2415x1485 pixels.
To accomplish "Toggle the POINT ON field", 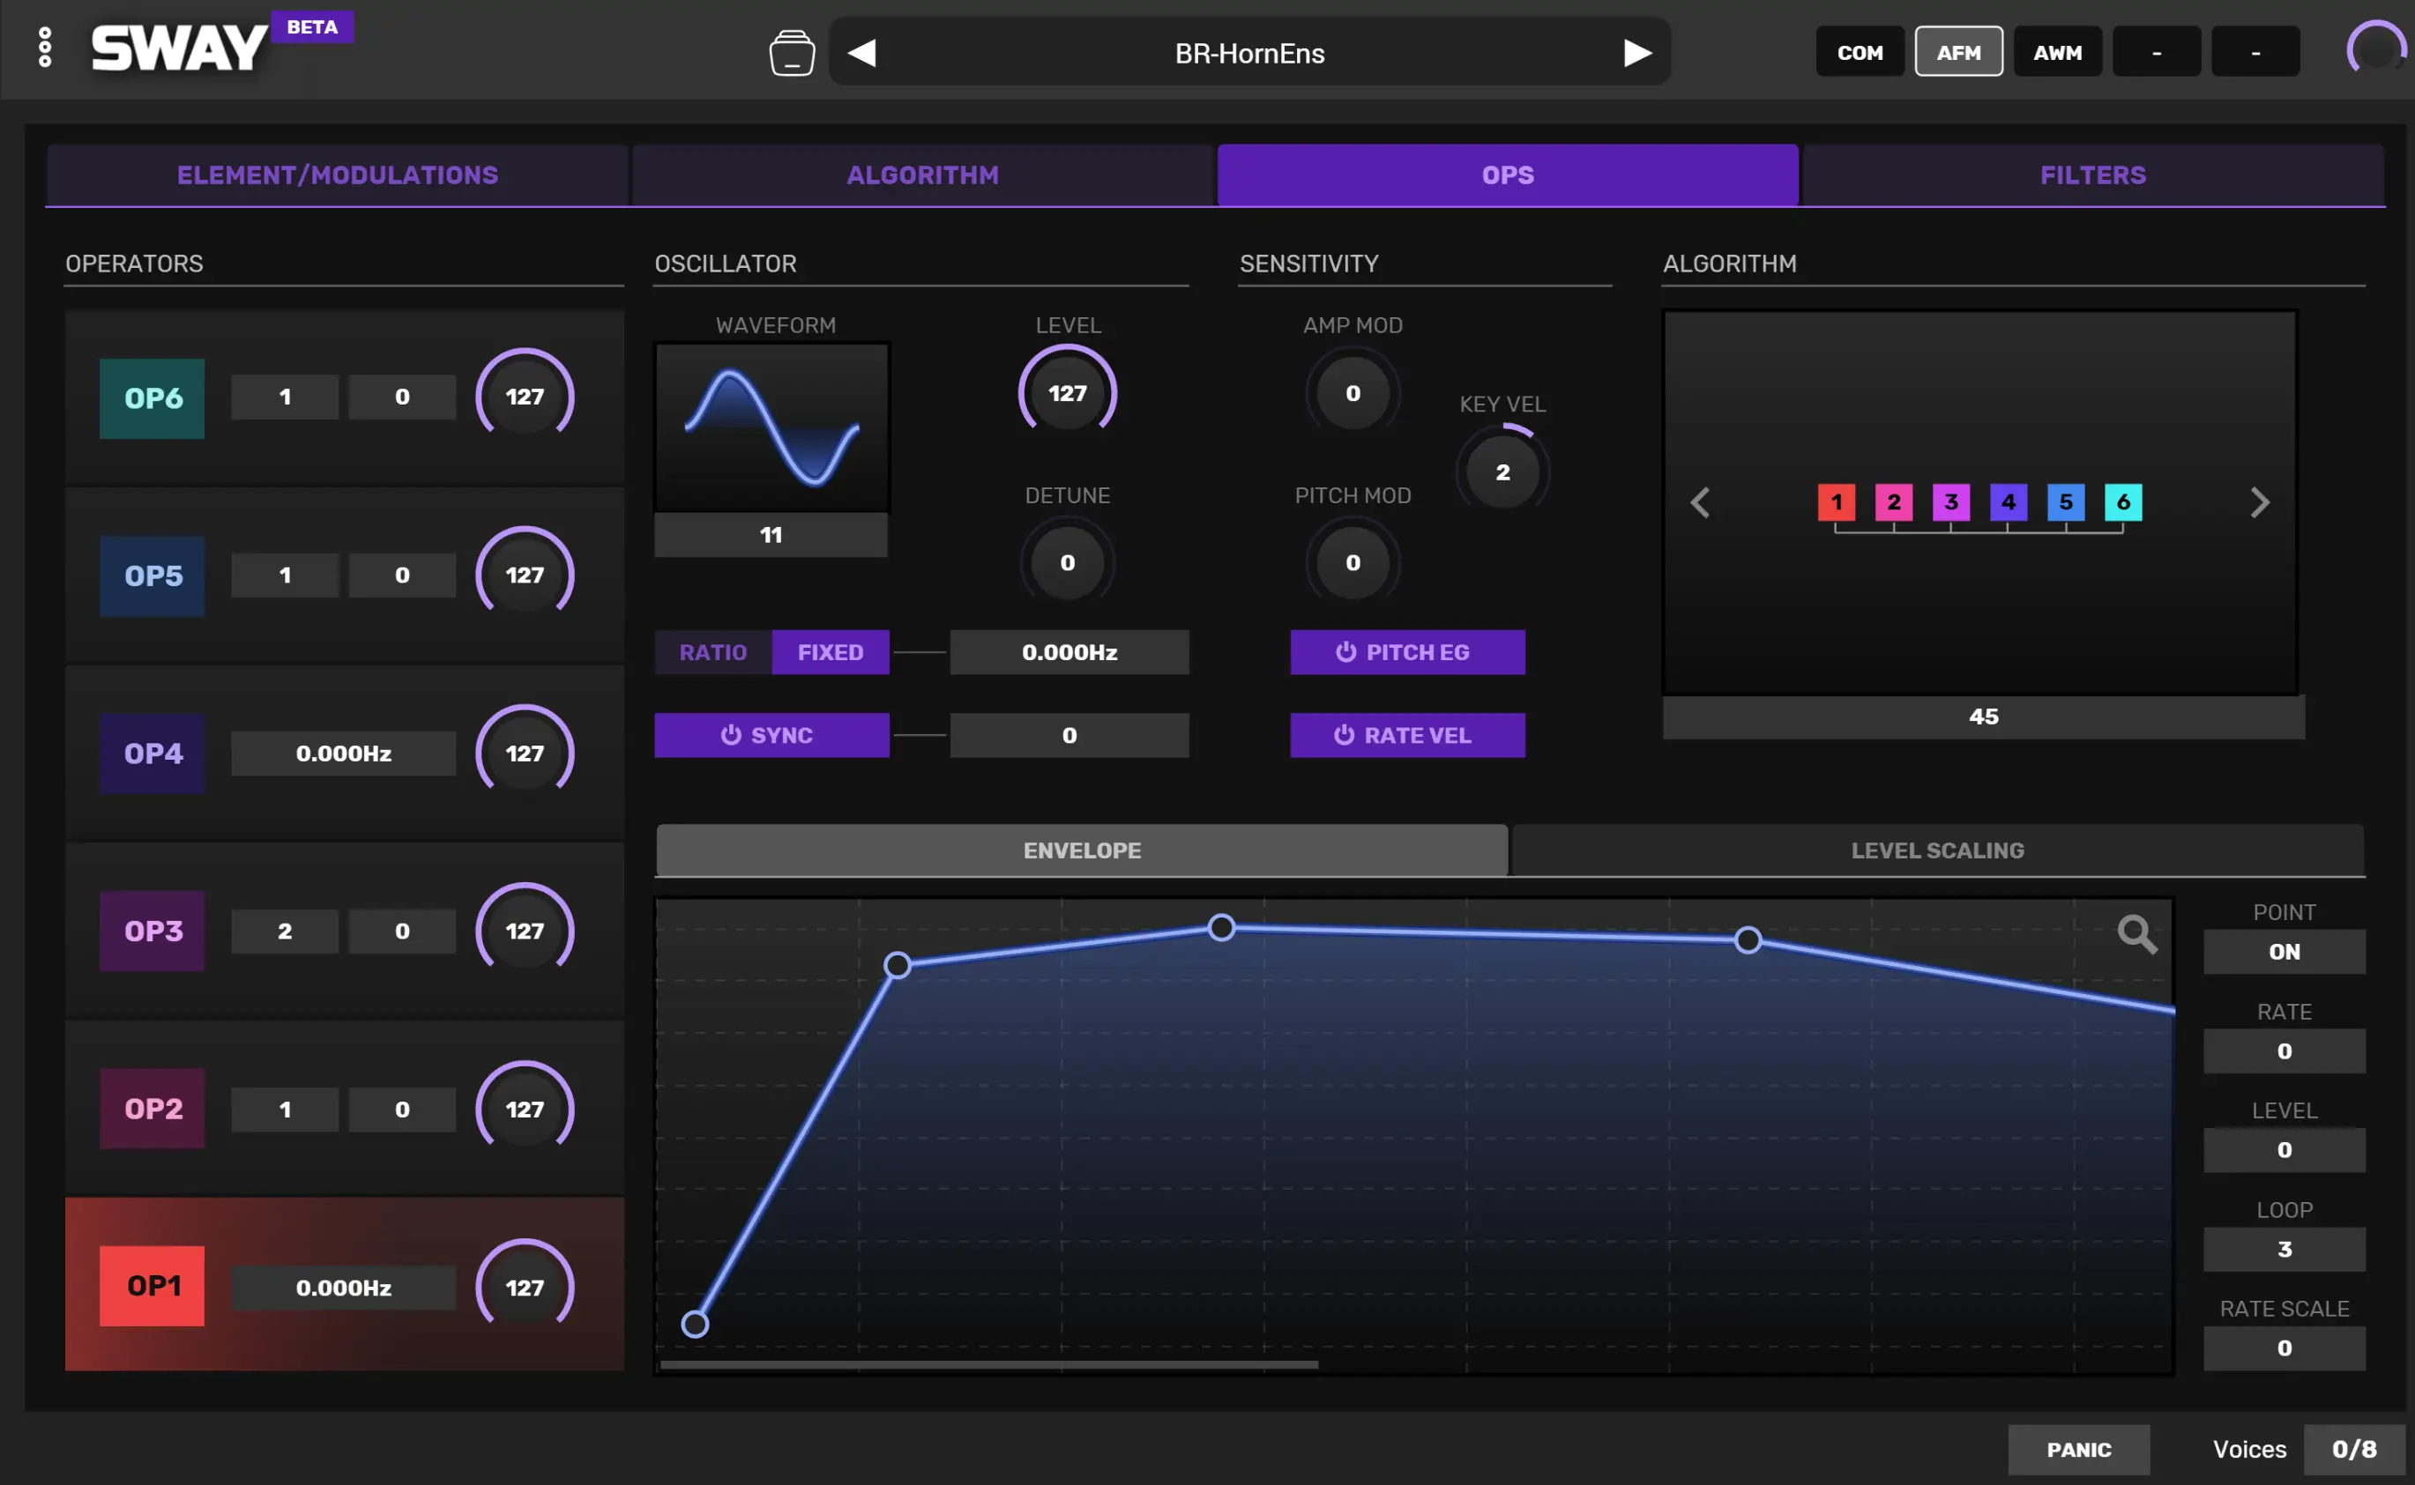I will [x=2285, y=952].
